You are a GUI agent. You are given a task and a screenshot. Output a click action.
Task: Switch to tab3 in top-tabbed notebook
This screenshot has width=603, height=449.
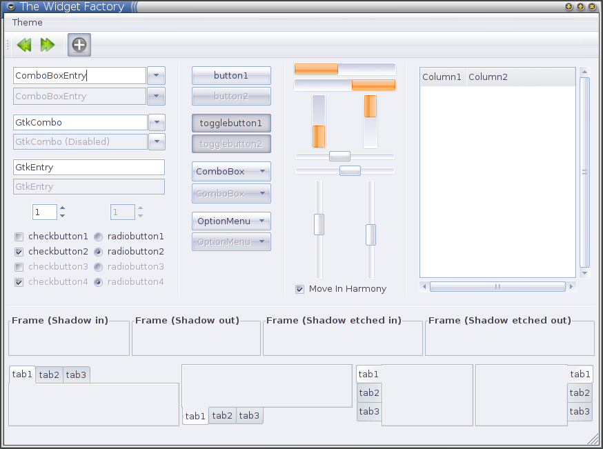76,375
